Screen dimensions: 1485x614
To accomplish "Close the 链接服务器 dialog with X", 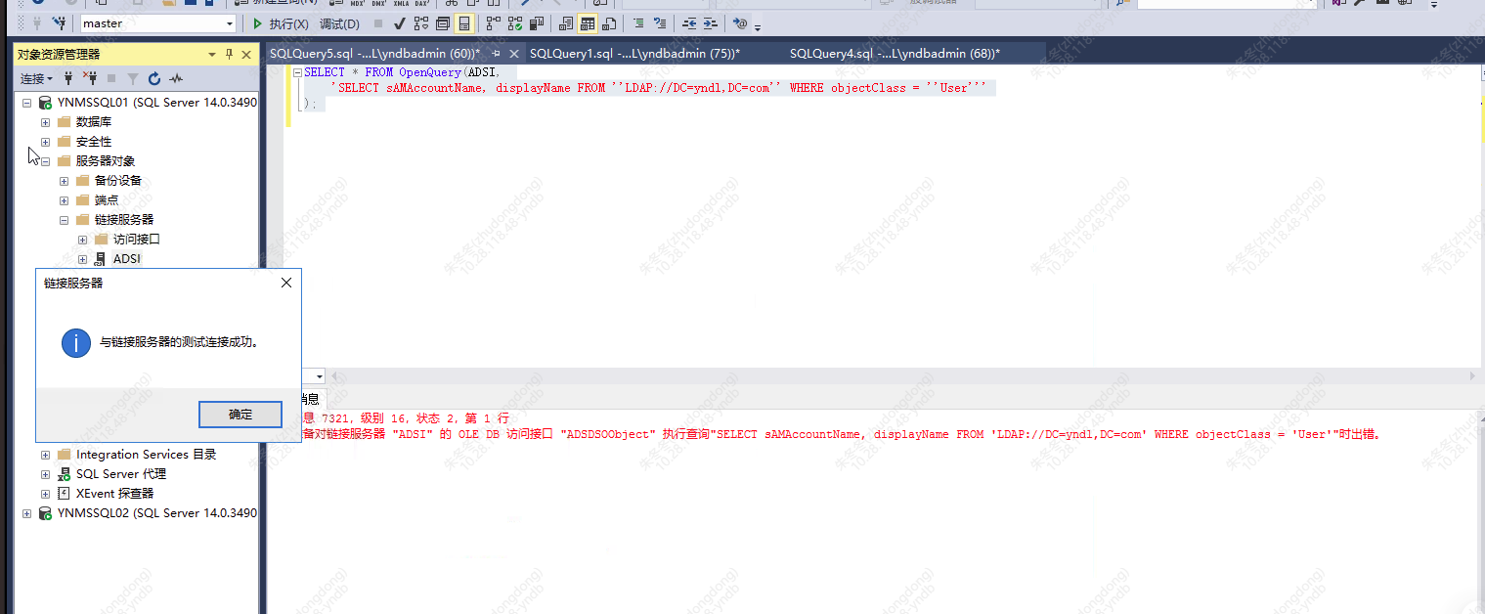I will (x=286, y=283).
